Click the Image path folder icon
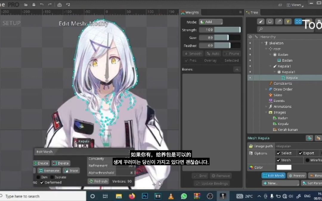 coord(251,146)
